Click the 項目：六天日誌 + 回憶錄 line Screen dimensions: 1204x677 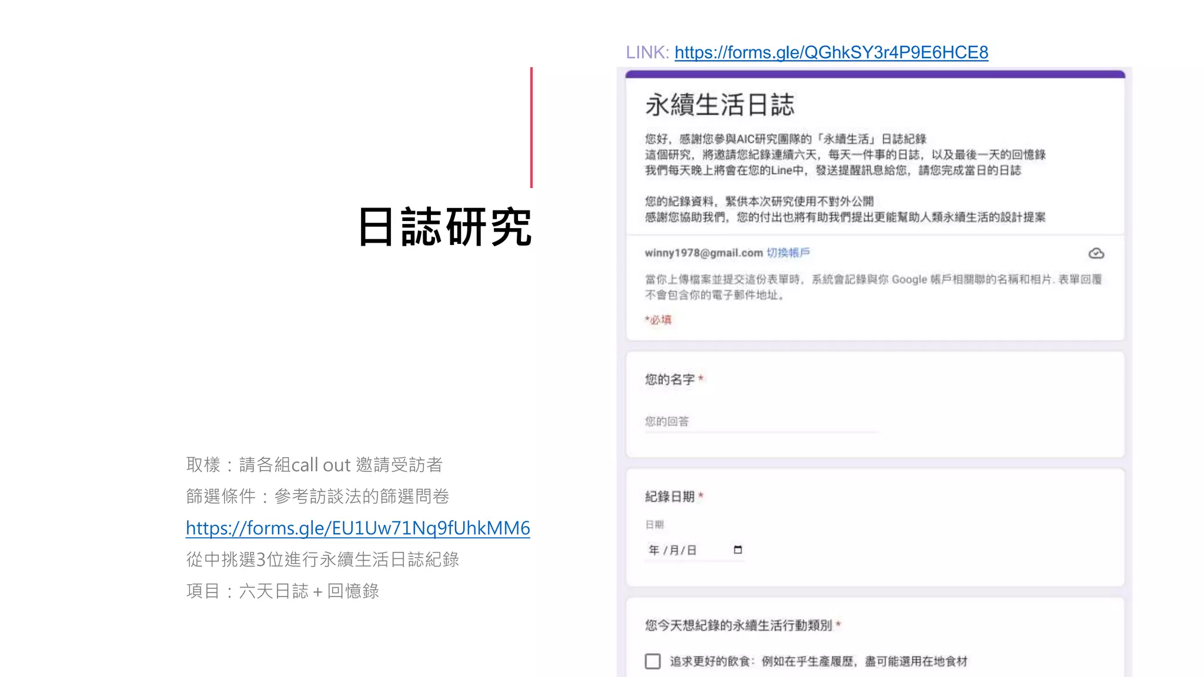coord(283,591)
